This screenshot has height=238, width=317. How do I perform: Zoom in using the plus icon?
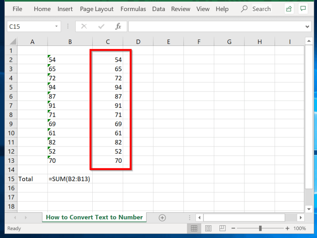pyautogui.click(x=287, y=228)
